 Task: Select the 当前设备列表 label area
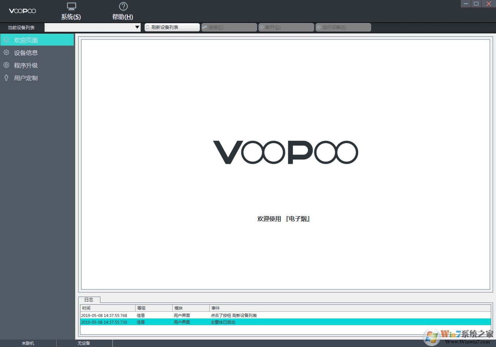20,27
